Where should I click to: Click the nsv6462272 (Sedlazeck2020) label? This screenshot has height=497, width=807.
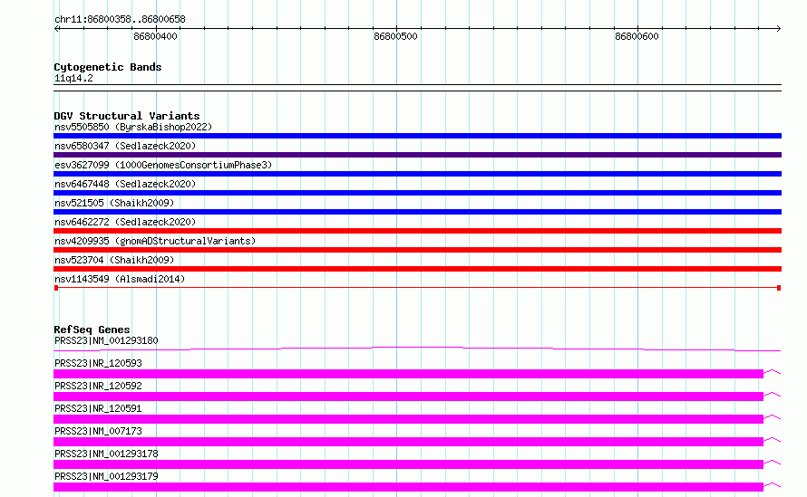(125, 222)
